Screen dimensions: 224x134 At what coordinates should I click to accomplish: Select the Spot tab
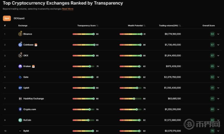pos(7,19)
